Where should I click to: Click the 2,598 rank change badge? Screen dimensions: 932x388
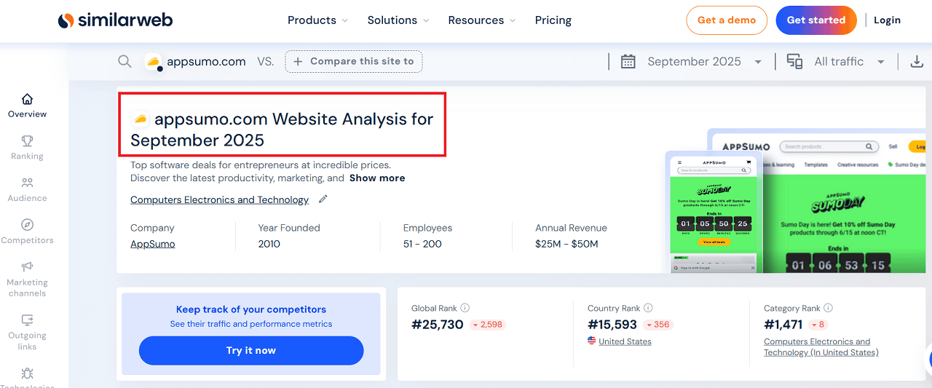tap(488, 325)
